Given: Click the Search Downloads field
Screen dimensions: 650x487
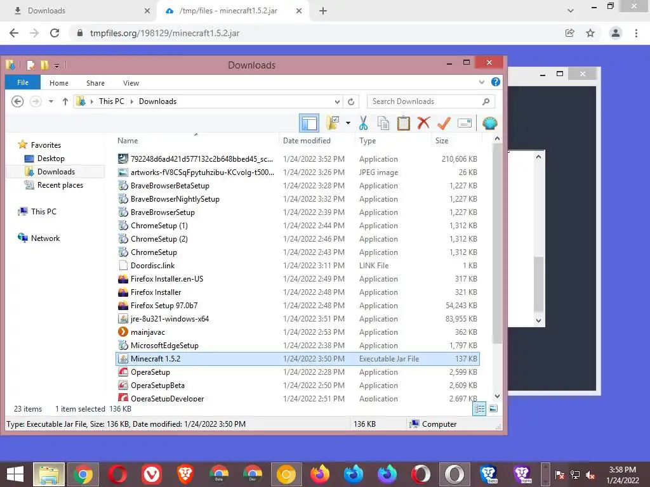Looking at the screenshot, I should coord(431,101).
